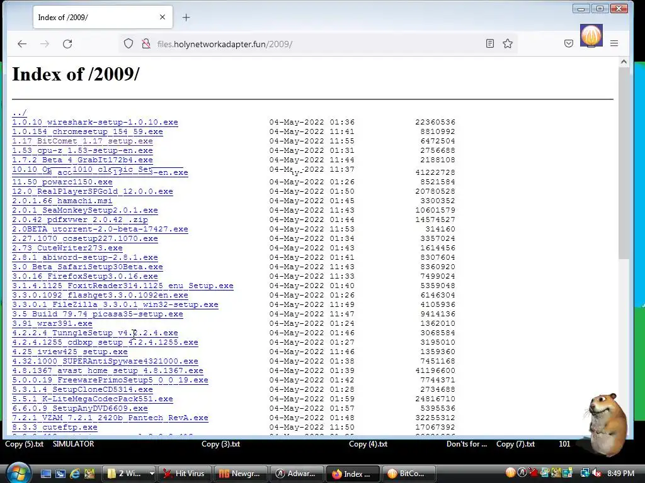Switch to Adwar... taskbar button

(297, 474)
